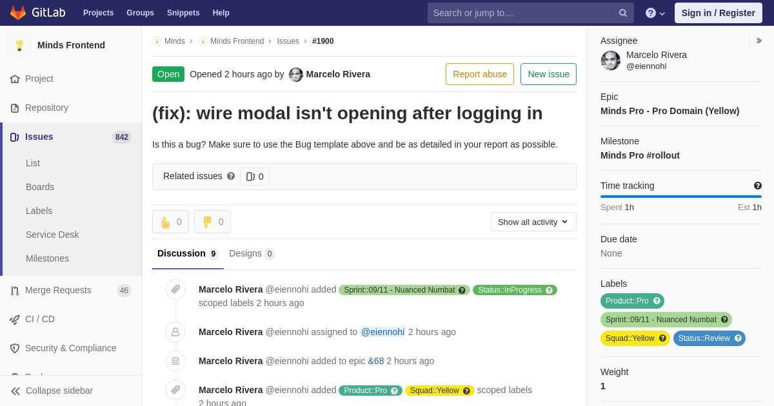774x406 pixels.
Task: Open epic Minds Pro - Pro Domain (Yellow)
Action: (x=670, y=111)
